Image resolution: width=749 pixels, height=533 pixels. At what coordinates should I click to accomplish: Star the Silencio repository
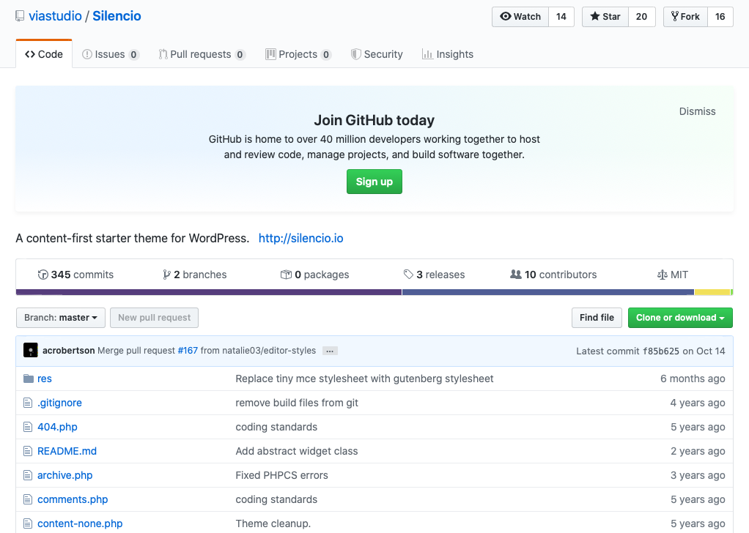(x=605, y=17)
